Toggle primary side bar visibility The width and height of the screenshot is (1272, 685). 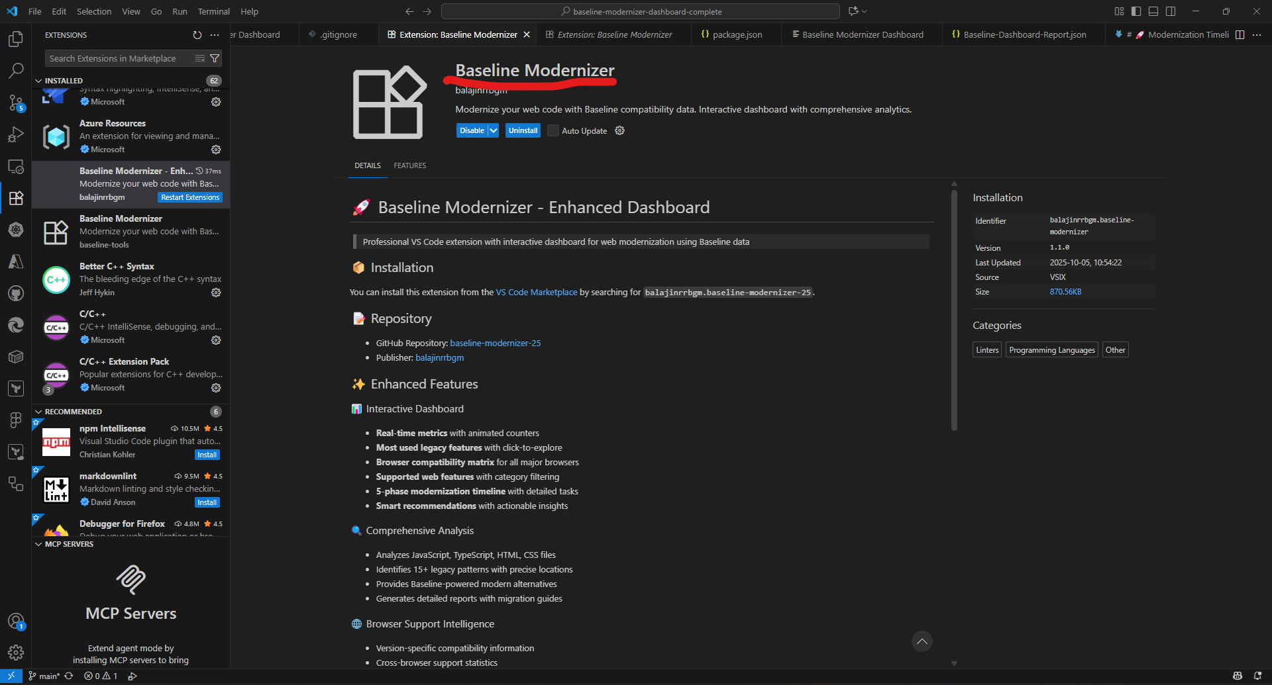point(1136,11)
